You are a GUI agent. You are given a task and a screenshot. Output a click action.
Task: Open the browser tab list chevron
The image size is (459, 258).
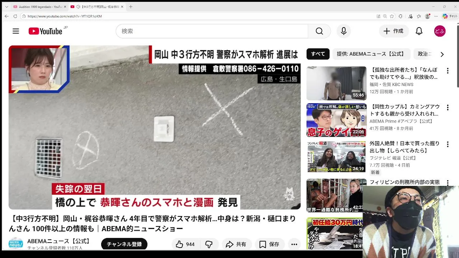[6, 7]
